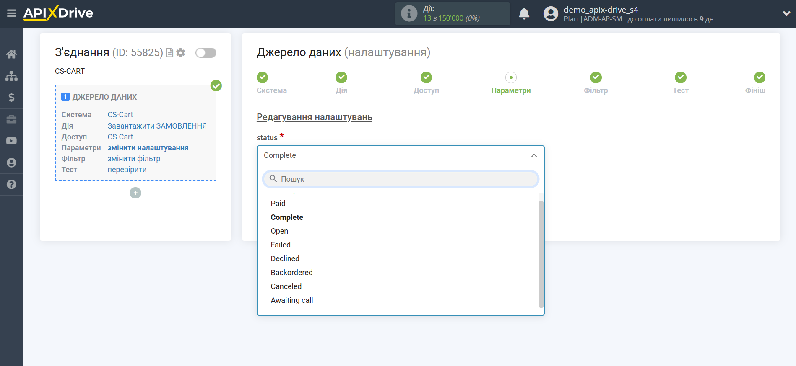
Task: Open the connections sitemap icon
Action: [11, 76]
